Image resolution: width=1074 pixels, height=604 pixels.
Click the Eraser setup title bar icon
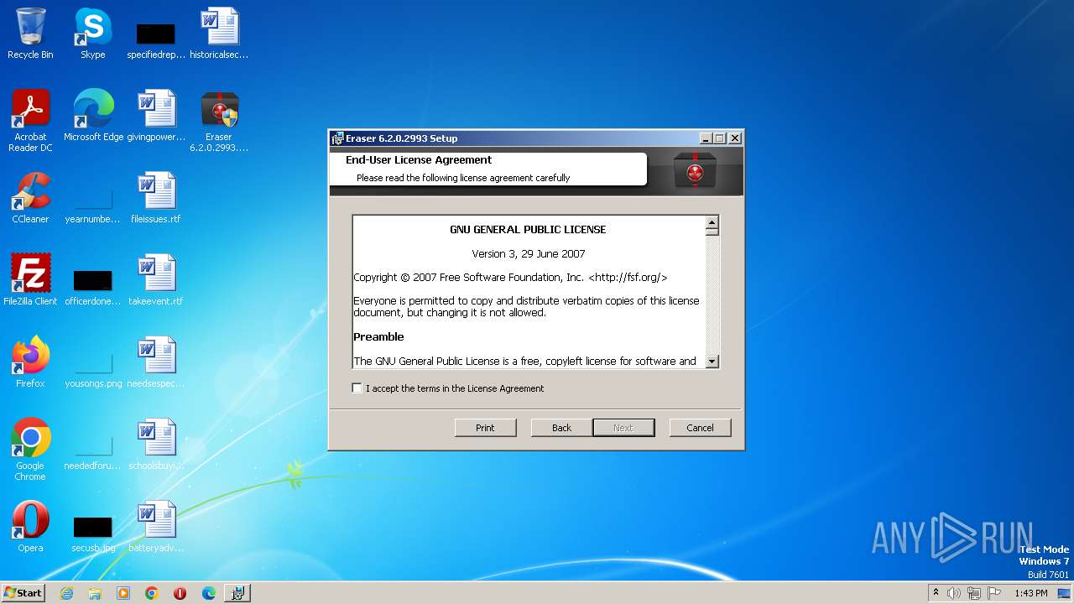tap(337, 138)
